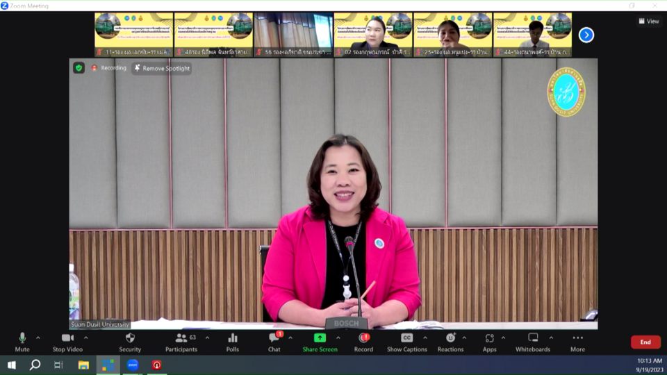Expand audio options arrow beside Mute
The image size is (667, 375).
[38, 338]
